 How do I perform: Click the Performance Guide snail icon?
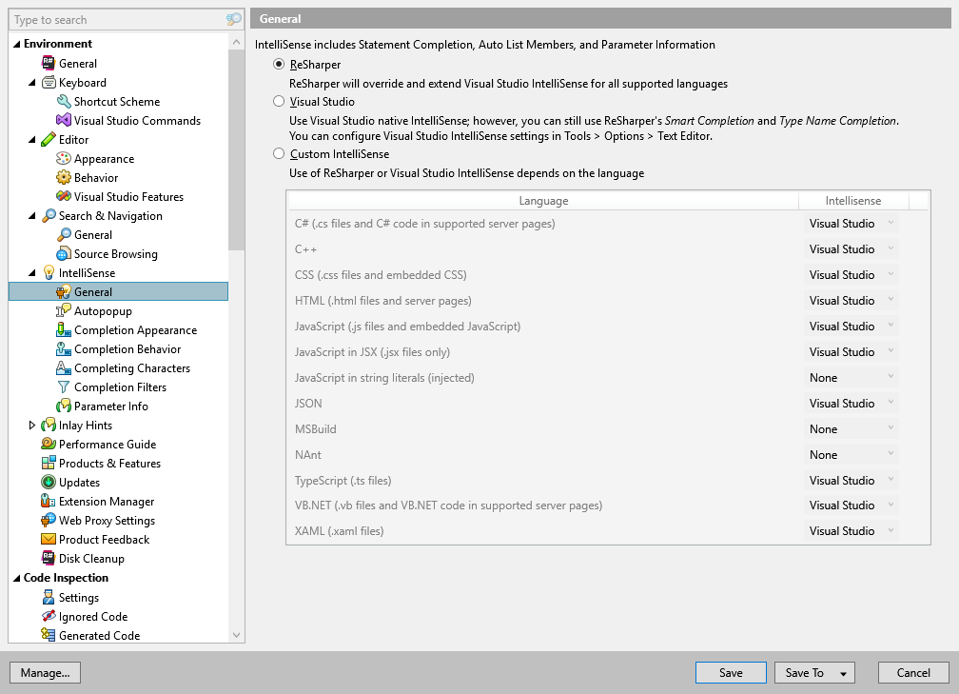[x=49, y=445]
